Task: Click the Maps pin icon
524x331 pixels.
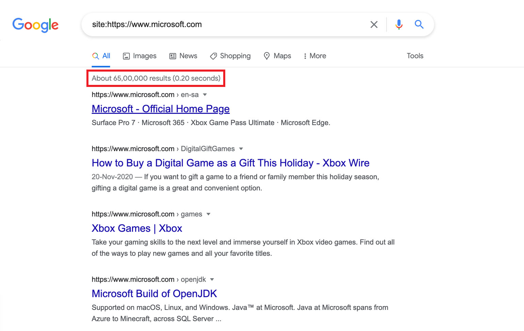Action: [267, 56]
